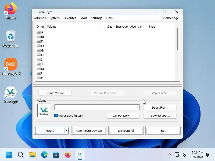Open the Recycle Bin desktop icon
The image size is (215, 161).
click(11, 39)
